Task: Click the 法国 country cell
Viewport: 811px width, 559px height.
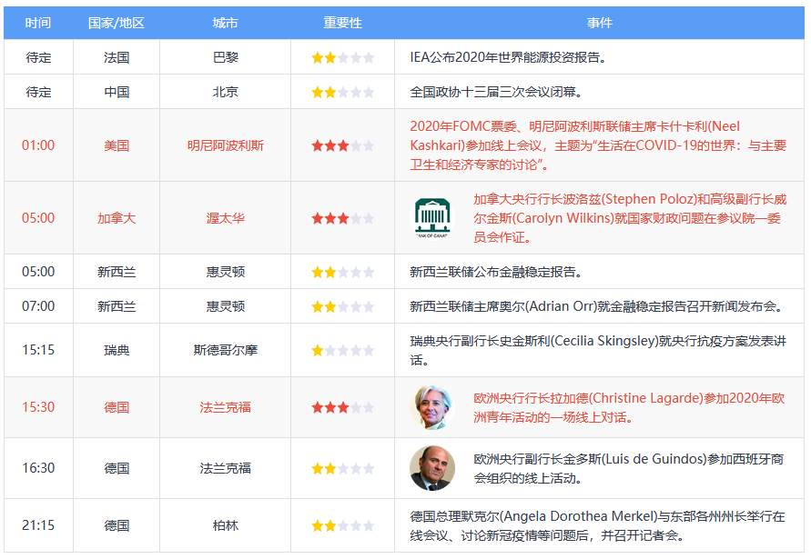Action: pos(117,57)
